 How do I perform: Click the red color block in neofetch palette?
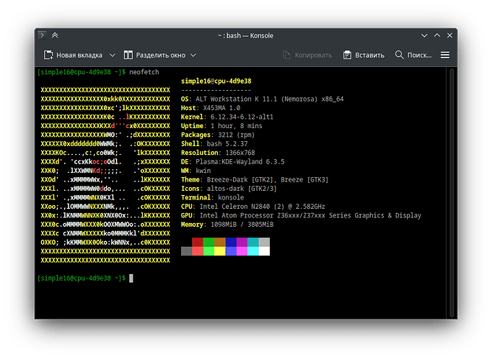(198, 242)
